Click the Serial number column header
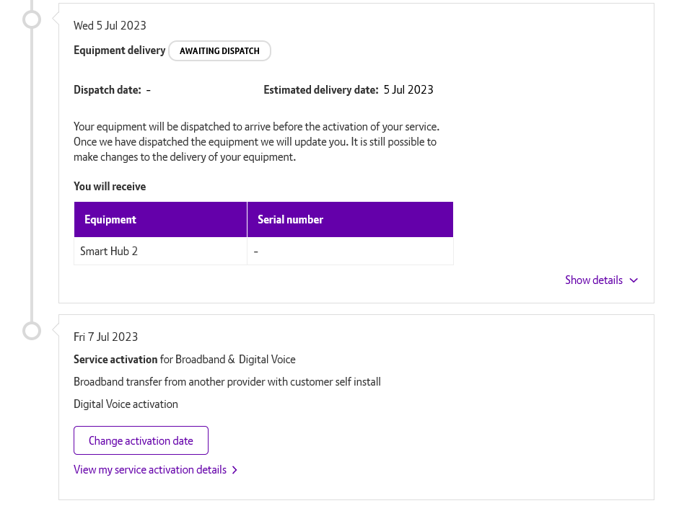The height and width of the screenshot is (511, 679). 290,219
